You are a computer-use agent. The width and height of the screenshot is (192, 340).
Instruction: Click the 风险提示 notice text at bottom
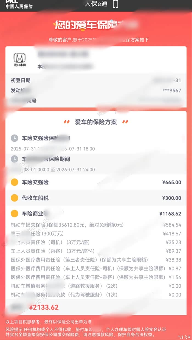point(85,332)
